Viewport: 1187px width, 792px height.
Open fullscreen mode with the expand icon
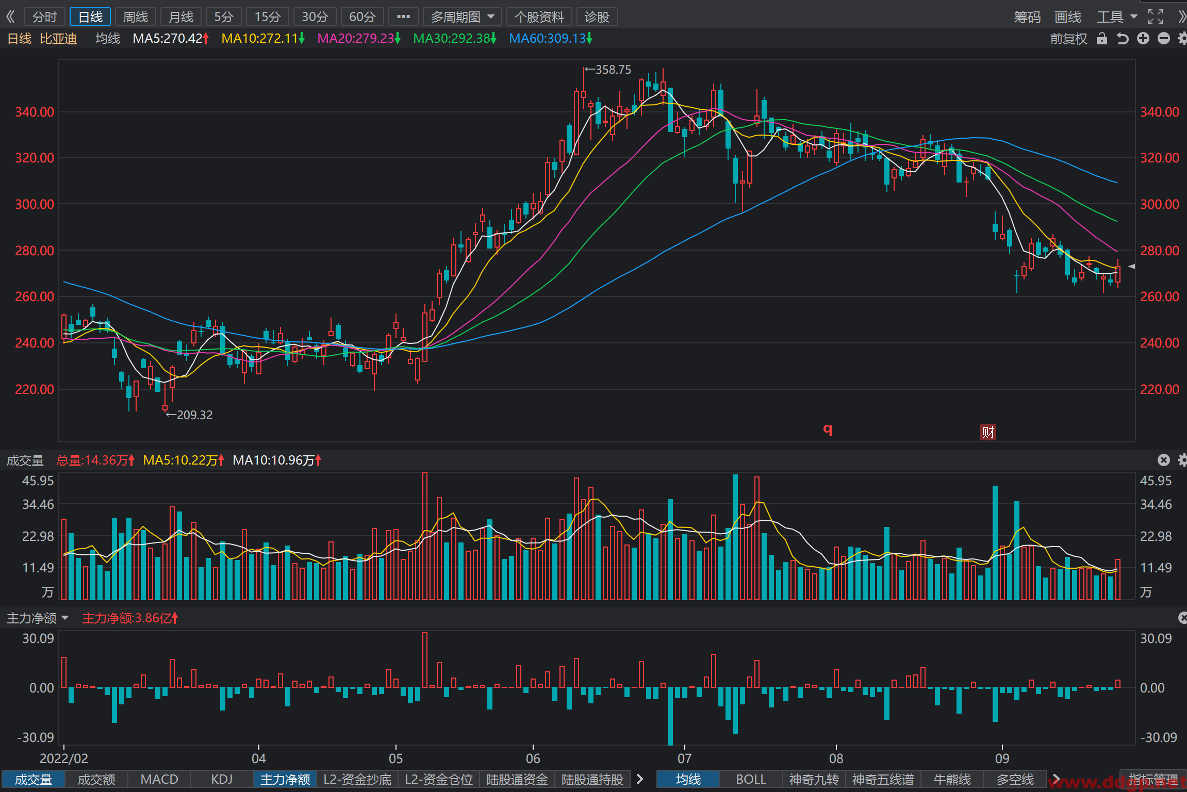[x=1156, y=16]
